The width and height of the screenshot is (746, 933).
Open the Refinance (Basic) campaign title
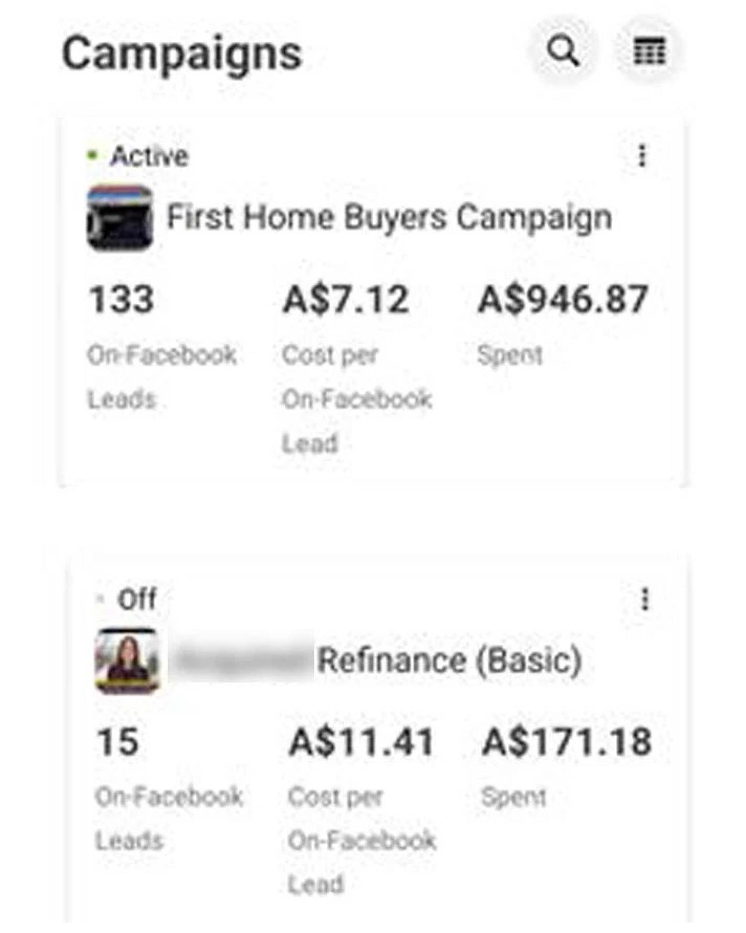coord(449,660)
